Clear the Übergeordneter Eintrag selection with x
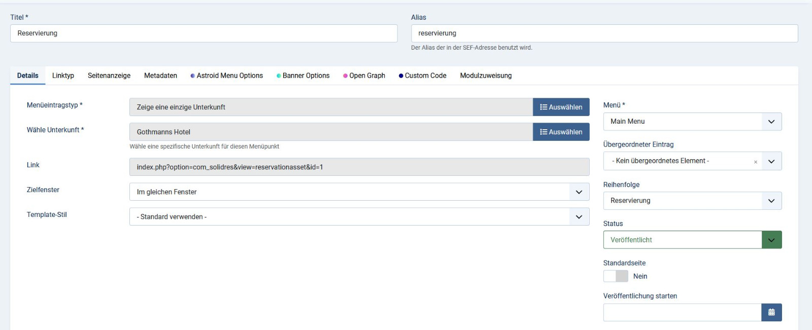The width and height of the screenshot is (812, 330). point(755,162)
